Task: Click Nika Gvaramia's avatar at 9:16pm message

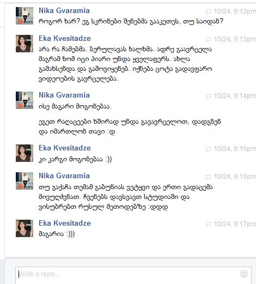Action: tap(25, 181)
